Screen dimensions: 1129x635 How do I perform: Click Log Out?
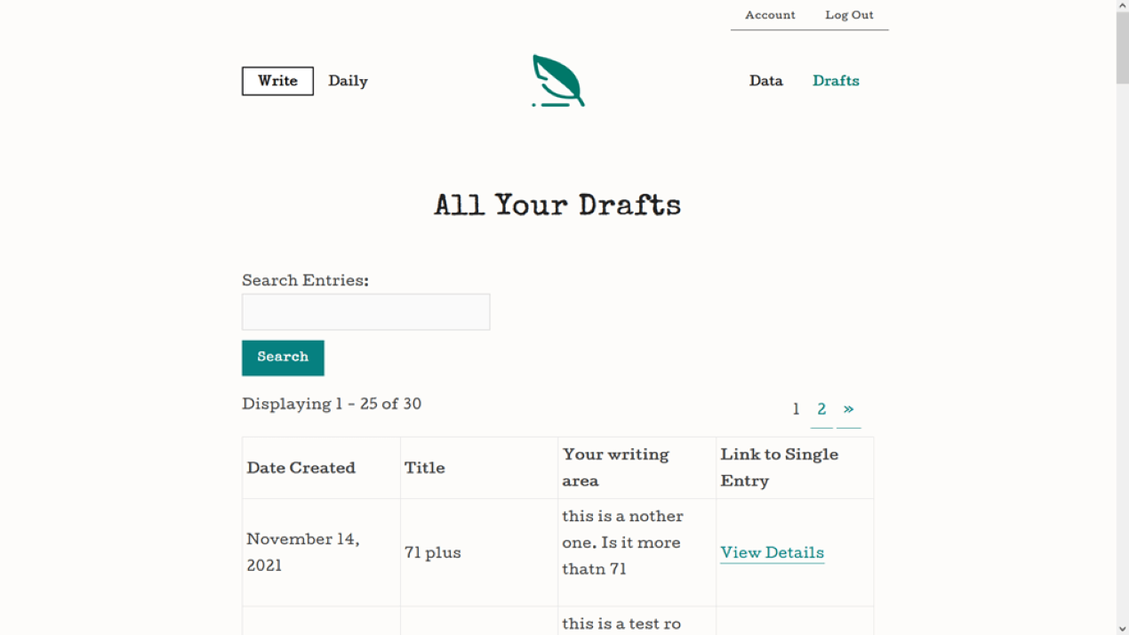coord(849,15)
